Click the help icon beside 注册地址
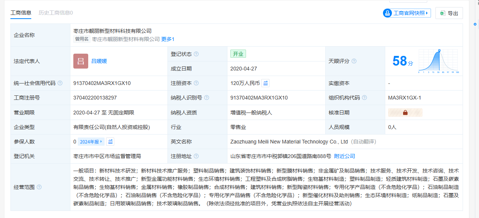Image resolution: width=479 pixels, height=218 pixels. click(x=196, y=156)
